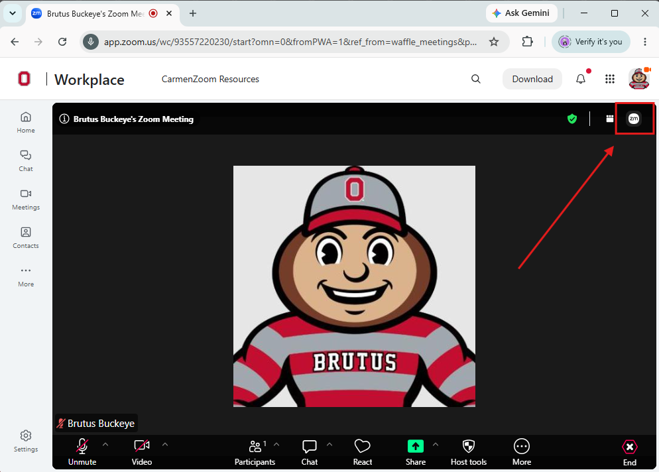The image size is (659, 472).
Task: Open CarmenZoom Resources link
Action: [x=210, y=79]
